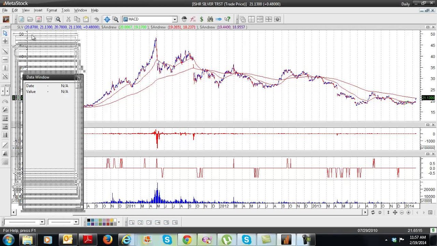Image resolution: width=437 pixels, height=246 pixels.
Task: Expand the first line style dropdown
Action: pos(42,222)
